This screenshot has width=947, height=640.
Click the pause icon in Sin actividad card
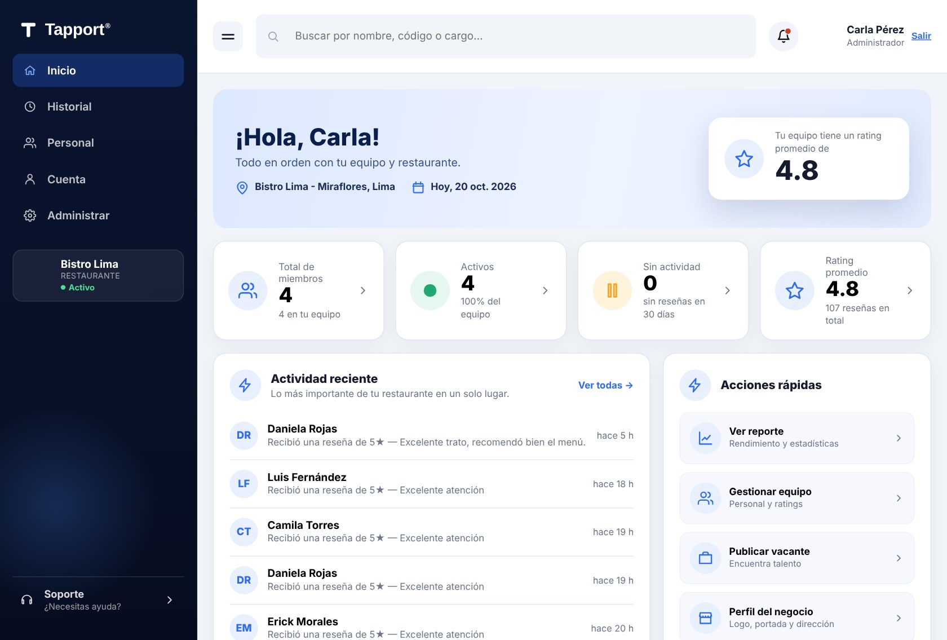coord(612,290)
